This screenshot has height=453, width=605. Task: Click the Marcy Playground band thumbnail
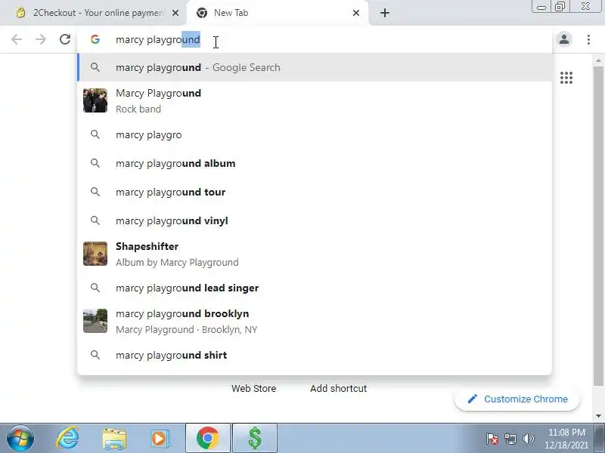(x=95, y=100)
